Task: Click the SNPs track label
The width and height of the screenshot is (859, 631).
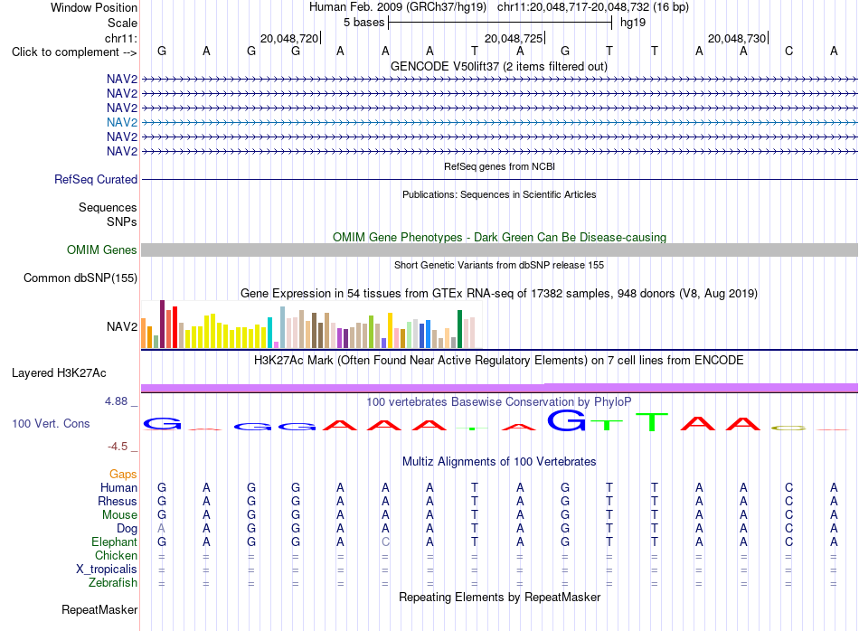Action: 122,221
